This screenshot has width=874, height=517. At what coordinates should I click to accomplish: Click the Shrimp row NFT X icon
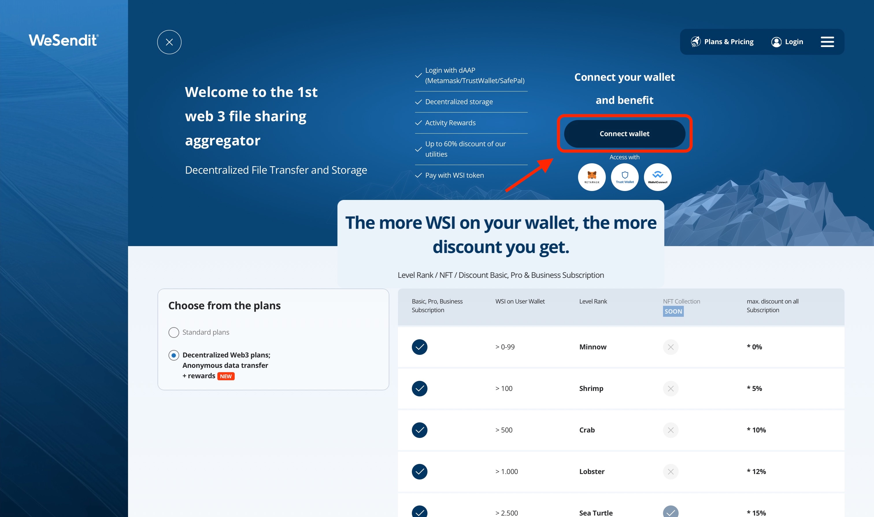click(671, 388)
